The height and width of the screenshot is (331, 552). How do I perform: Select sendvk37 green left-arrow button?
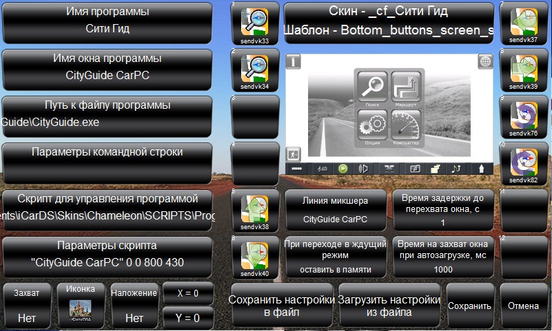tap(524, 23)
